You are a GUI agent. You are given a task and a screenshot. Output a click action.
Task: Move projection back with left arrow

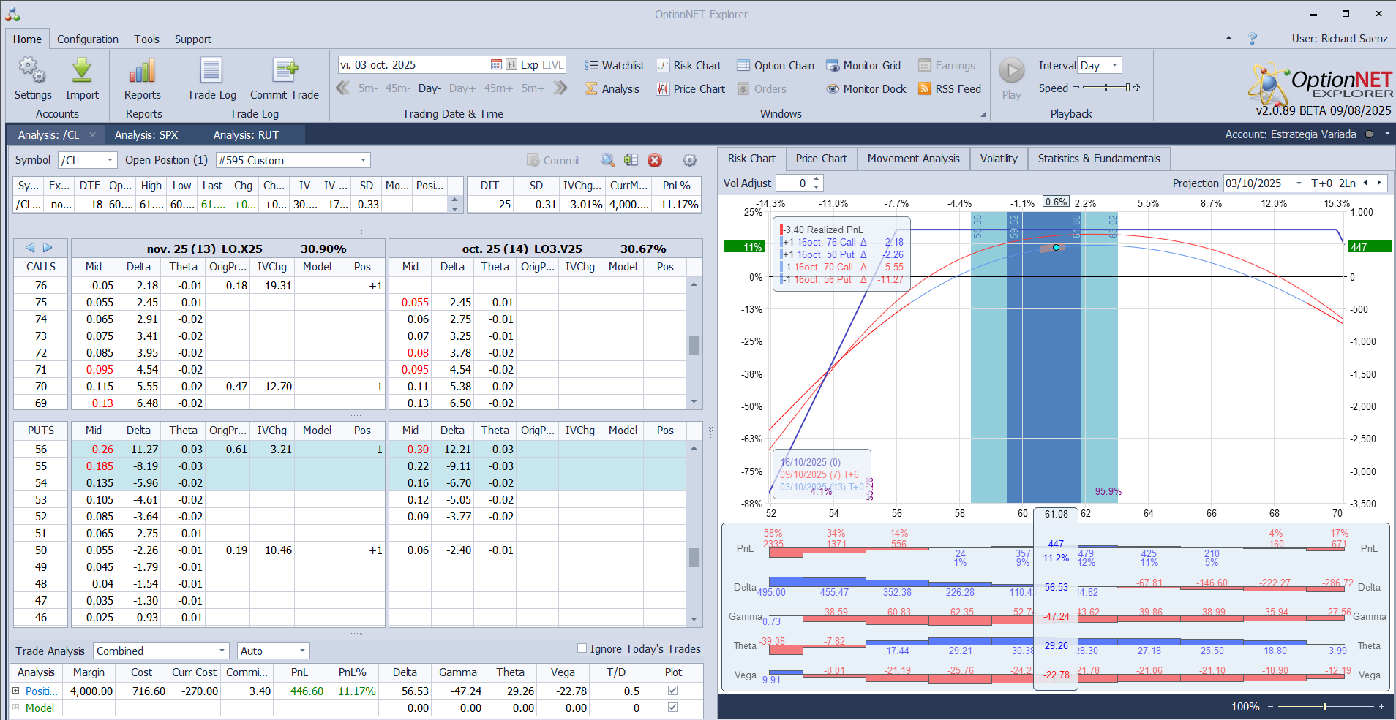(x=1365, y=183)
